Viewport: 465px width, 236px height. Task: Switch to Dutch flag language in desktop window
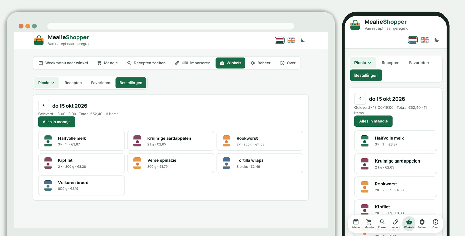click(279, 40)
